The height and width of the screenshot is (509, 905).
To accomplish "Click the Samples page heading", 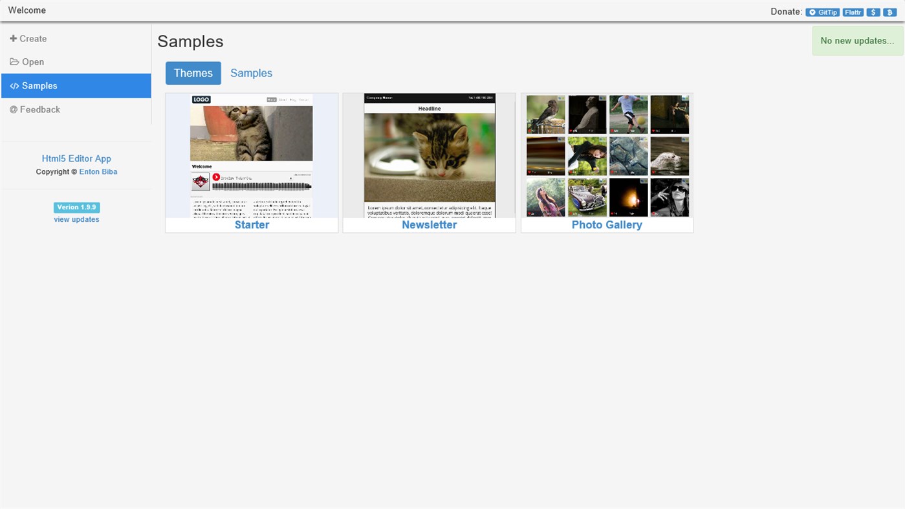I will [x=190, y=41].
